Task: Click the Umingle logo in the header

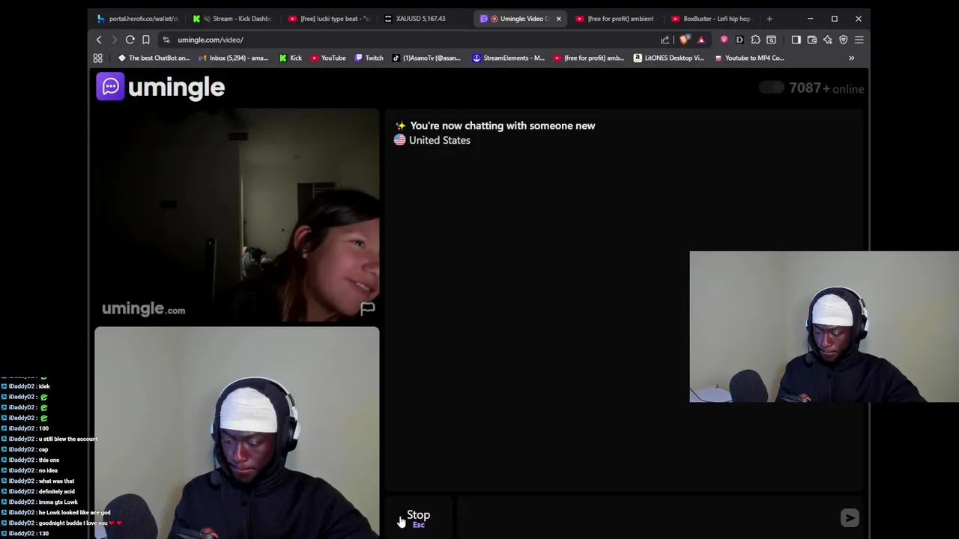Action: (160, 87)
